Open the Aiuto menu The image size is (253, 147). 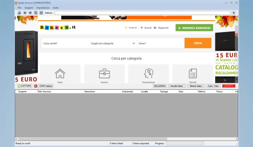tap(56, 8)
